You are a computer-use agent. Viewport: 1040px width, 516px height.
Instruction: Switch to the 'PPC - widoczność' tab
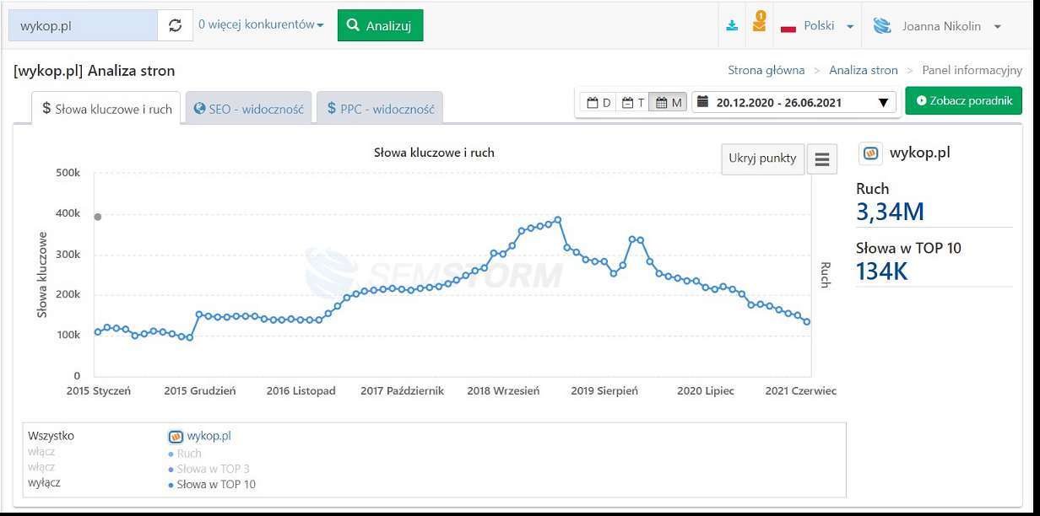380,109
